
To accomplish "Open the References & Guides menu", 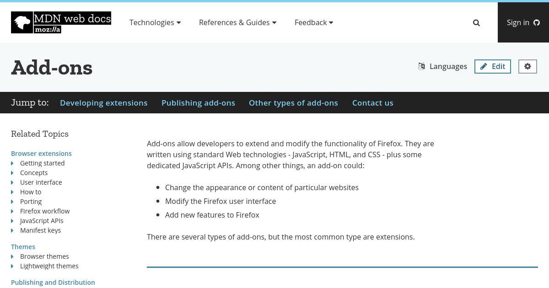I will [x=237, y=22].
